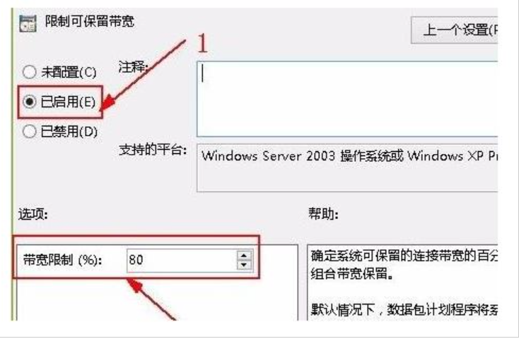Select the 已启用(E) radio button
This screenshot has height=339, width=519.
[29, 102]
